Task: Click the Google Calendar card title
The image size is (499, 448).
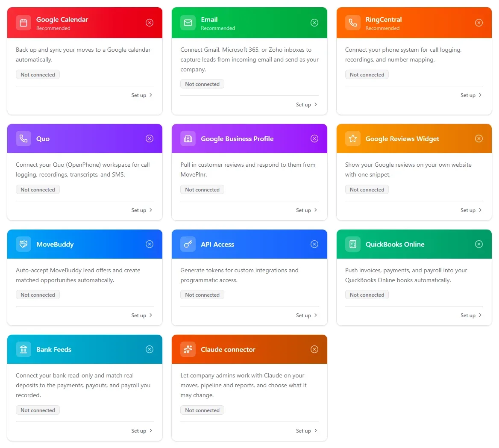Action: click(62, 19)
